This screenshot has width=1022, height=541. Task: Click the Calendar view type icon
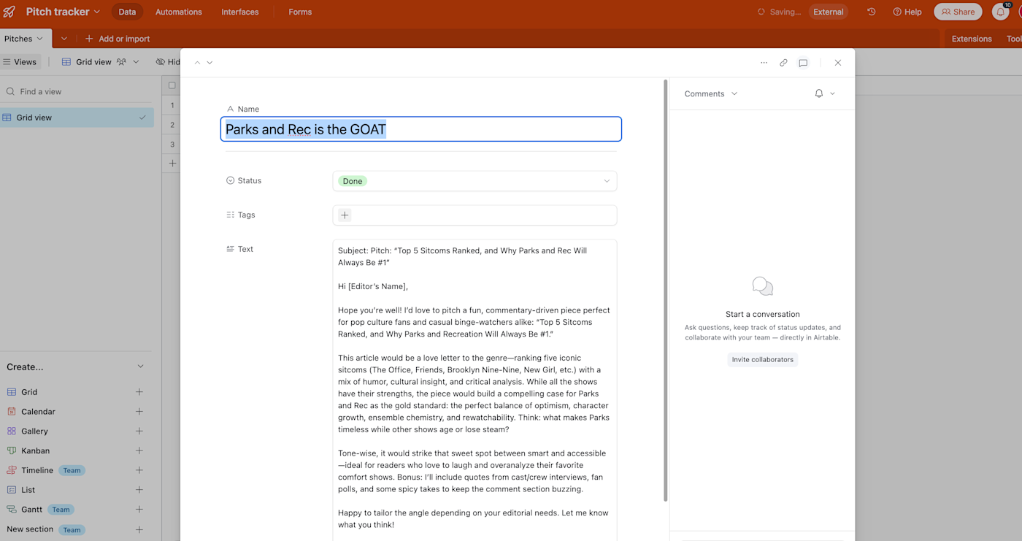tap(12, 412)
